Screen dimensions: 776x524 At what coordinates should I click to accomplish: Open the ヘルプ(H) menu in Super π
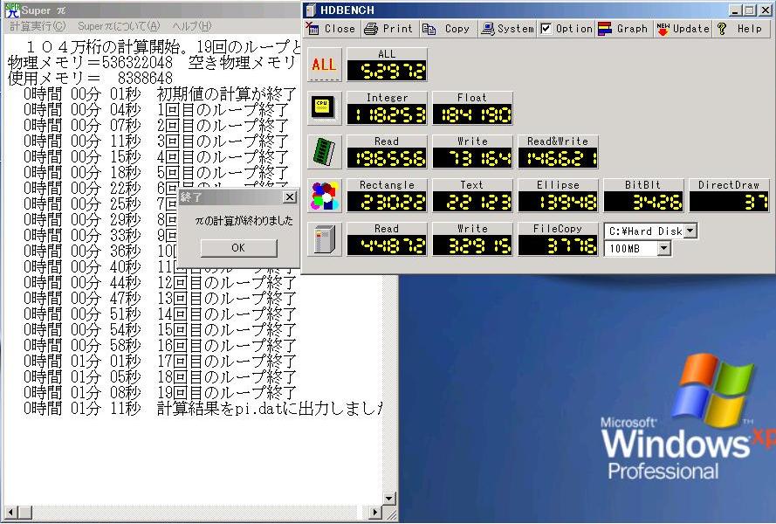[x=191, y=26]
